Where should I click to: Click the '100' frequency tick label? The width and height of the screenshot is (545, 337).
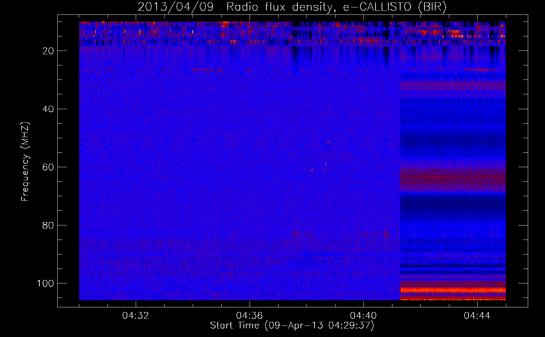coord(45,283)
